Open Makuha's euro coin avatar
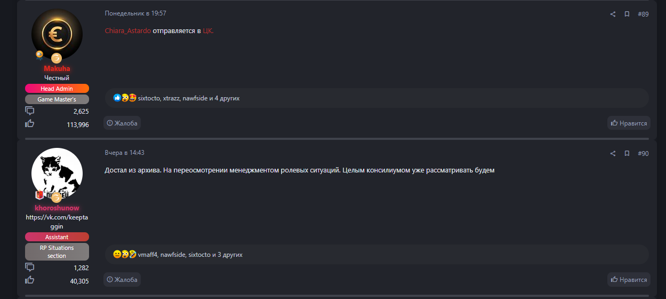The height and width of the screenshot is (299, 666). click(57, 34)
